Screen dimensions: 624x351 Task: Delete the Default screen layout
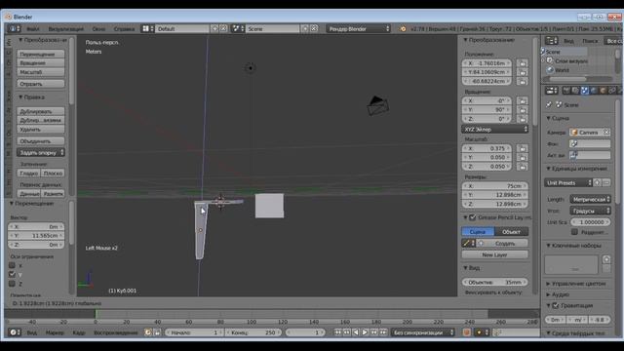tap(223, 28)
